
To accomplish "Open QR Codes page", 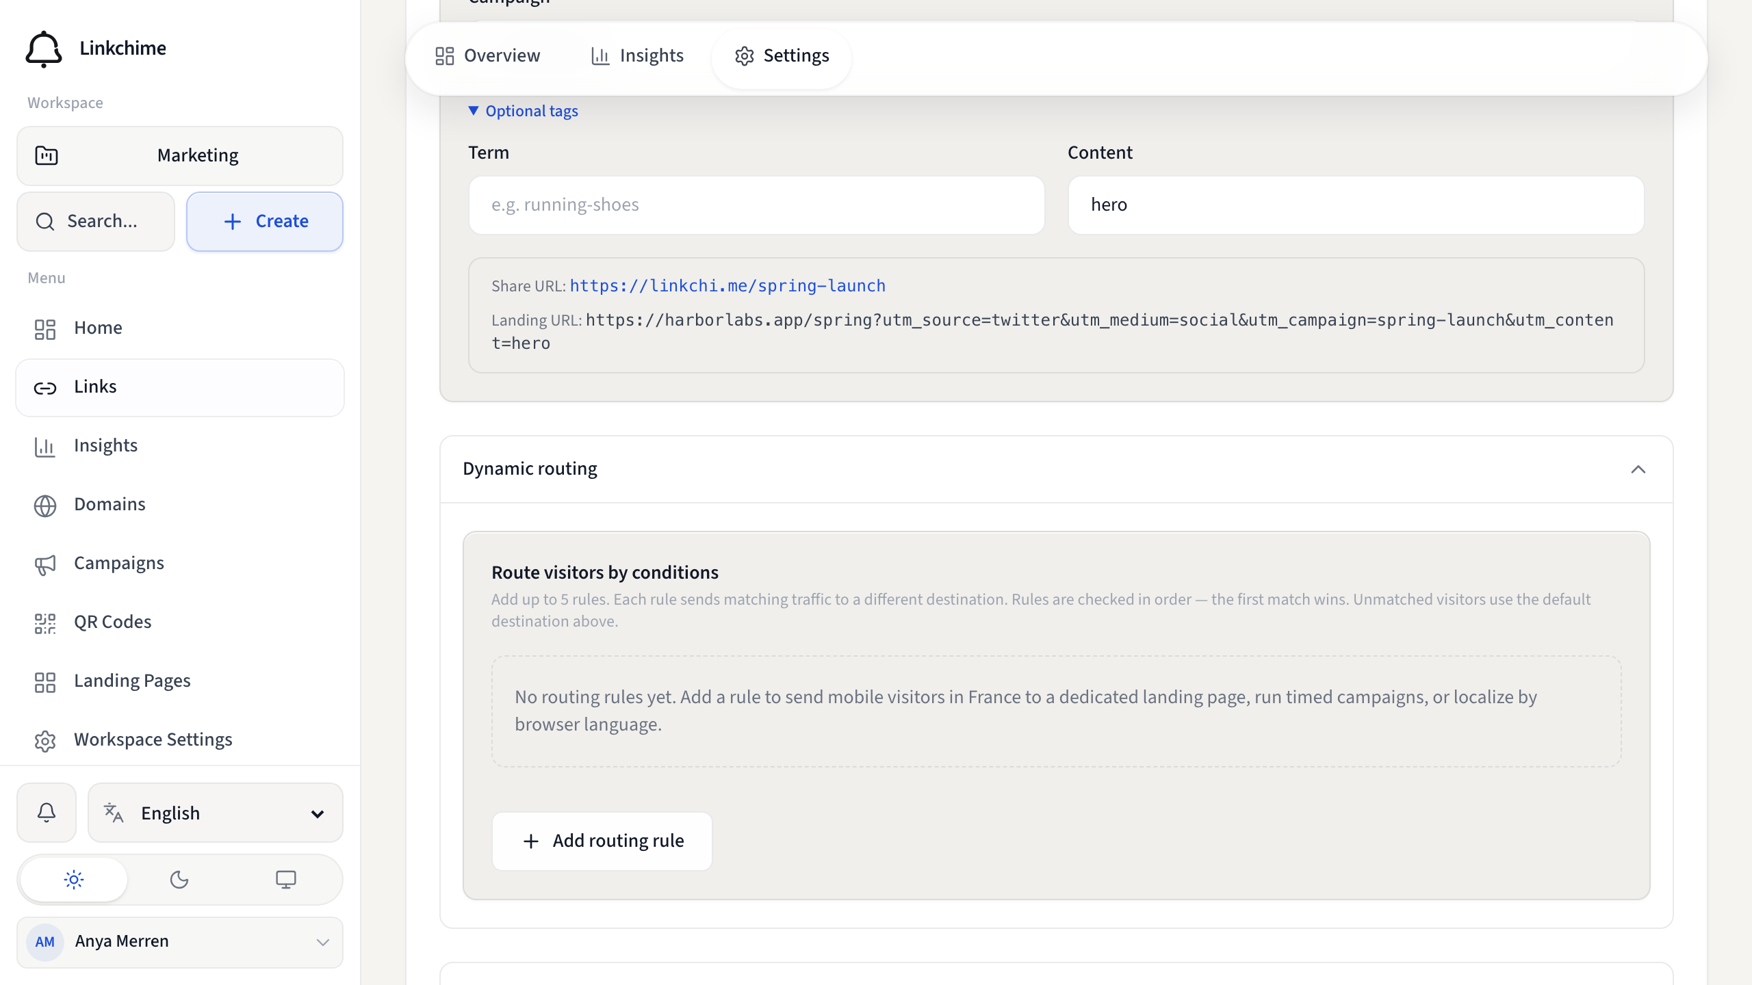I will click(180, 622).
